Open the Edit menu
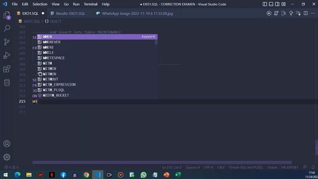This screenshot has height=179, width=318. [x=25, y=4]
